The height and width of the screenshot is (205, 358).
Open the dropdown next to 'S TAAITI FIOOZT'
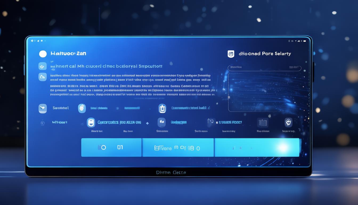tap(212, 121)
